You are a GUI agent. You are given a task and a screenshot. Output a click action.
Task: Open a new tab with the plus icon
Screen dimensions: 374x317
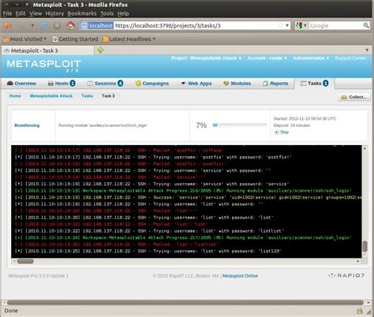[x=100, y=50]
